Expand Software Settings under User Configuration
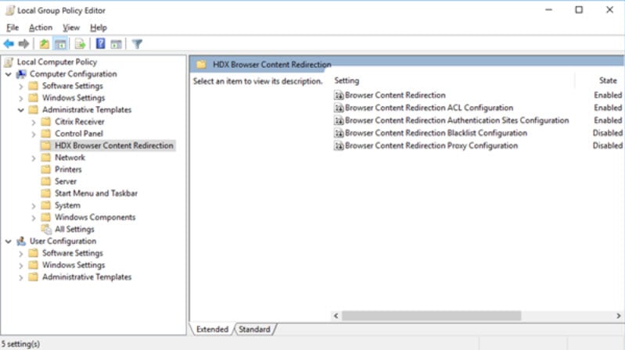Image resolution: width=625 pixels, height=350 pixels. [21, 254]
